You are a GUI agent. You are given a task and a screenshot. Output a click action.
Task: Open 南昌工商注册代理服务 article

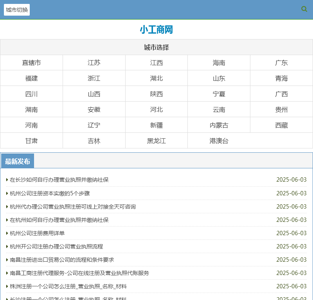pyautogui.click(x=79, y=273)
